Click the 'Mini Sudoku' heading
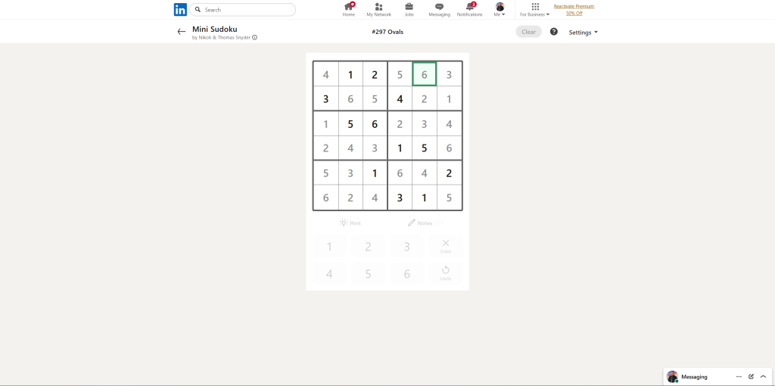Image resolution: width=775 pixels, height=386 pixels. click(214, 30)
